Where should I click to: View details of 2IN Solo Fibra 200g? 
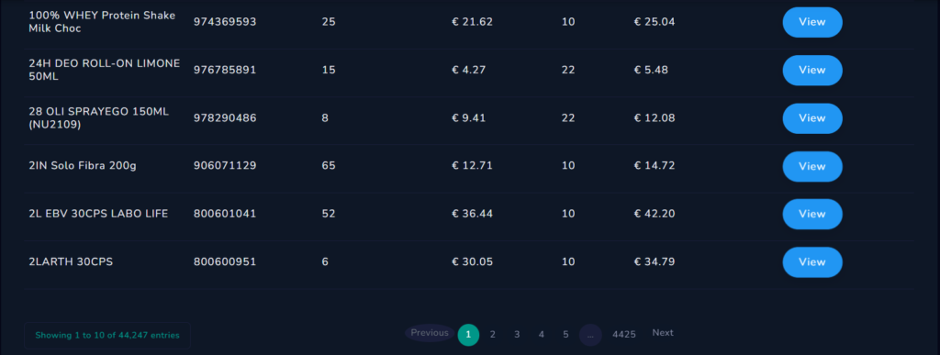coord(812,166)
